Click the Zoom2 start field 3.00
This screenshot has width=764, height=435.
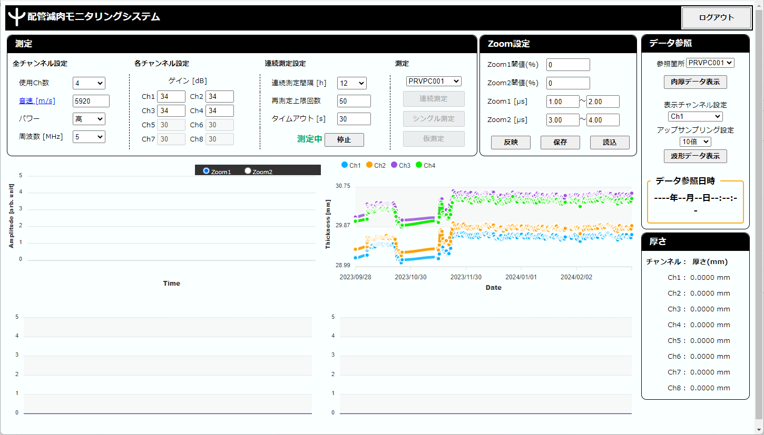point(563,120)
